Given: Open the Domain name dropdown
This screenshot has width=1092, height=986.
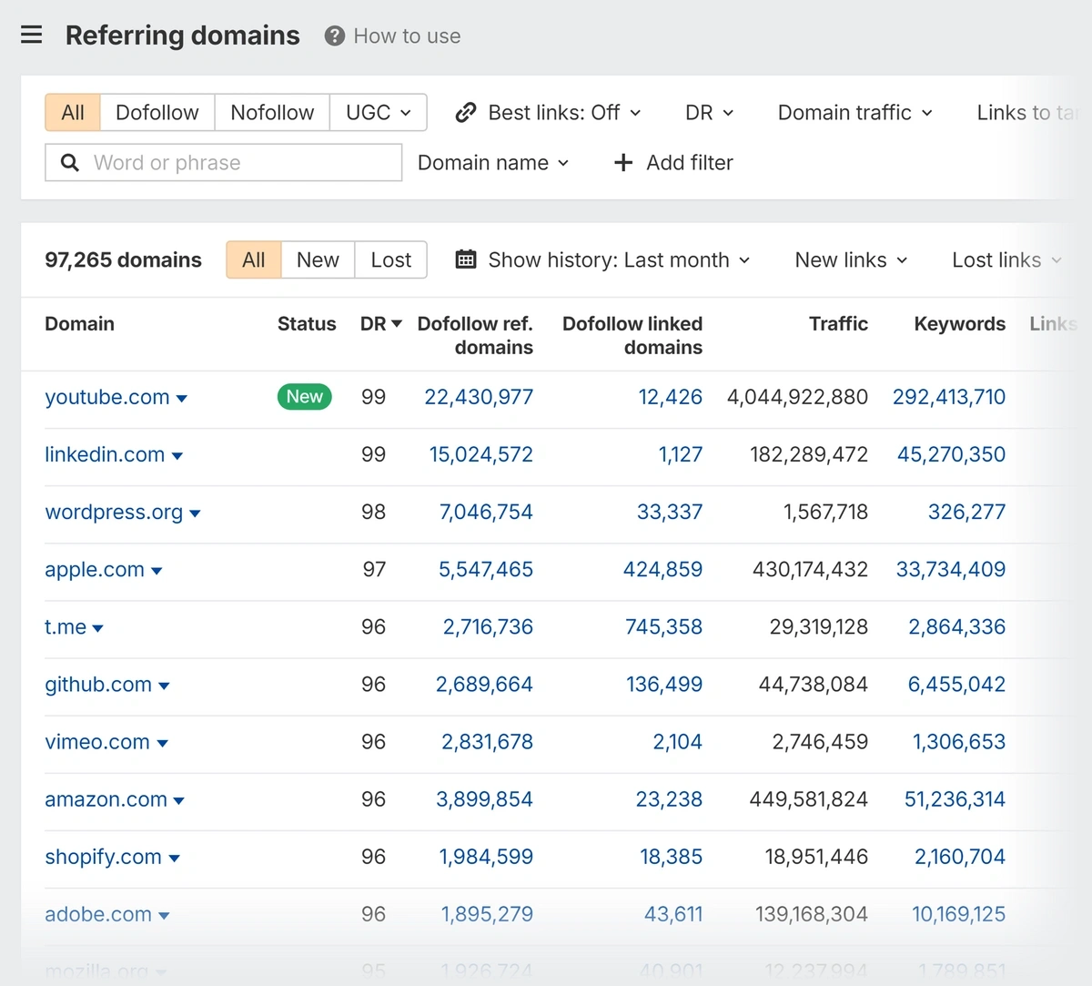Looking at the screenshot, I should point(493,163).
